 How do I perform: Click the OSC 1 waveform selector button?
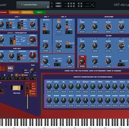(46, 32)
